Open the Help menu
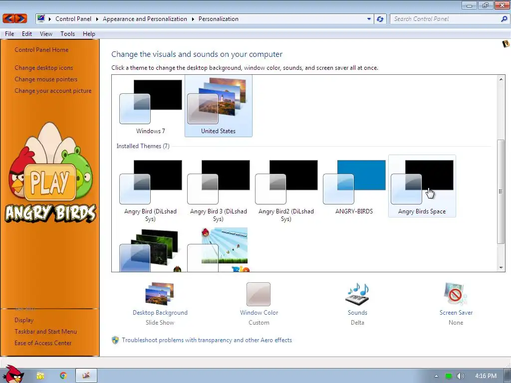 coord(89,34)
